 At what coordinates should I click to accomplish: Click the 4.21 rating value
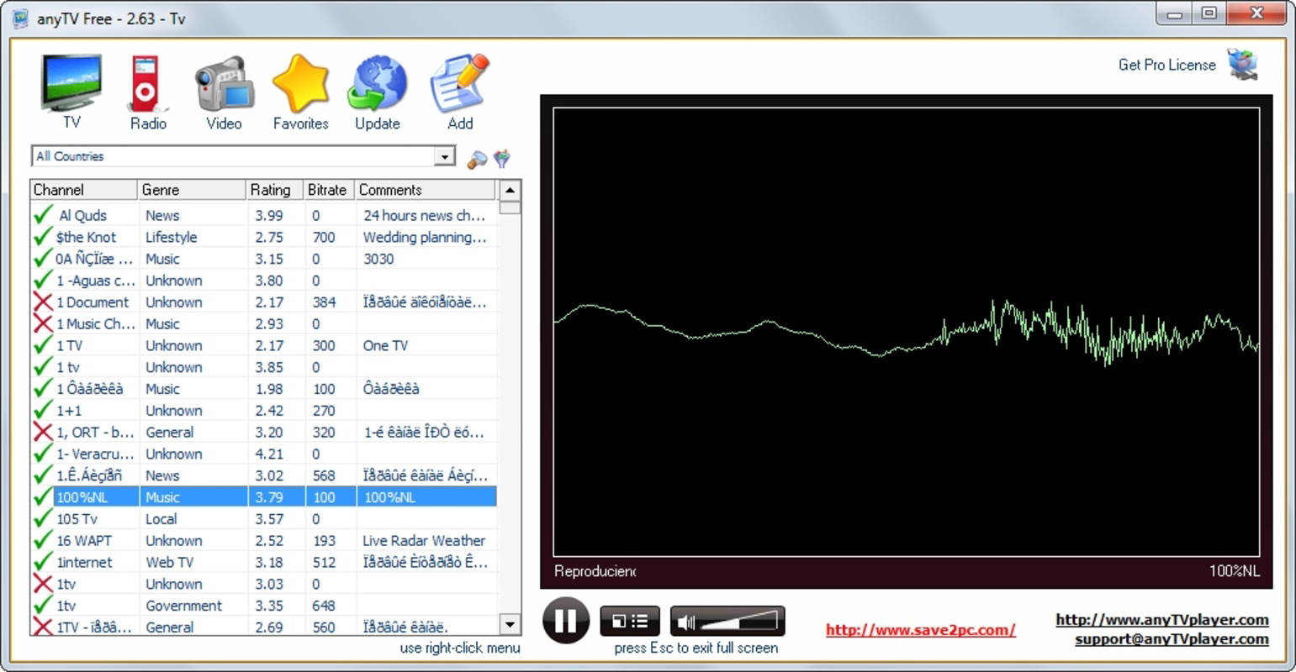tap(269, 454)
